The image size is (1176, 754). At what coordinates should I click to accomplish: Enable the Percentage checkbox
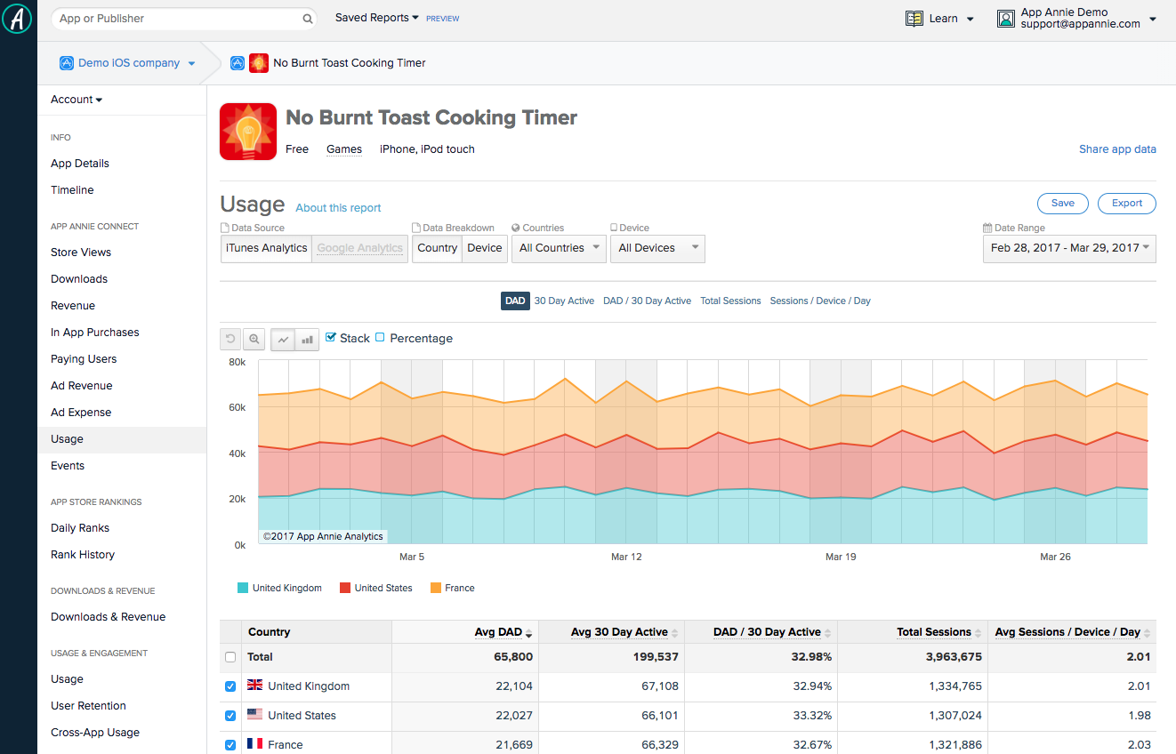tap(380, 338)
